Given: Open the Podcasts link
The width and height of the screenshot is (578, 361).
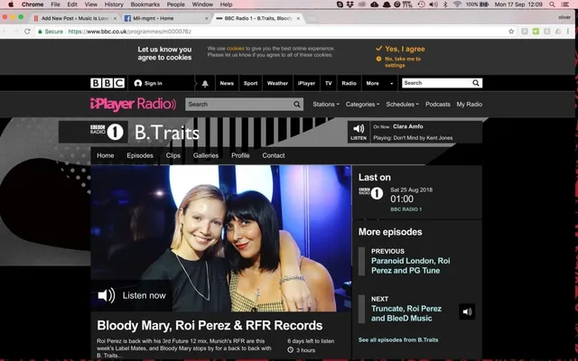Looking at the screenshot, I should (438, 105).
